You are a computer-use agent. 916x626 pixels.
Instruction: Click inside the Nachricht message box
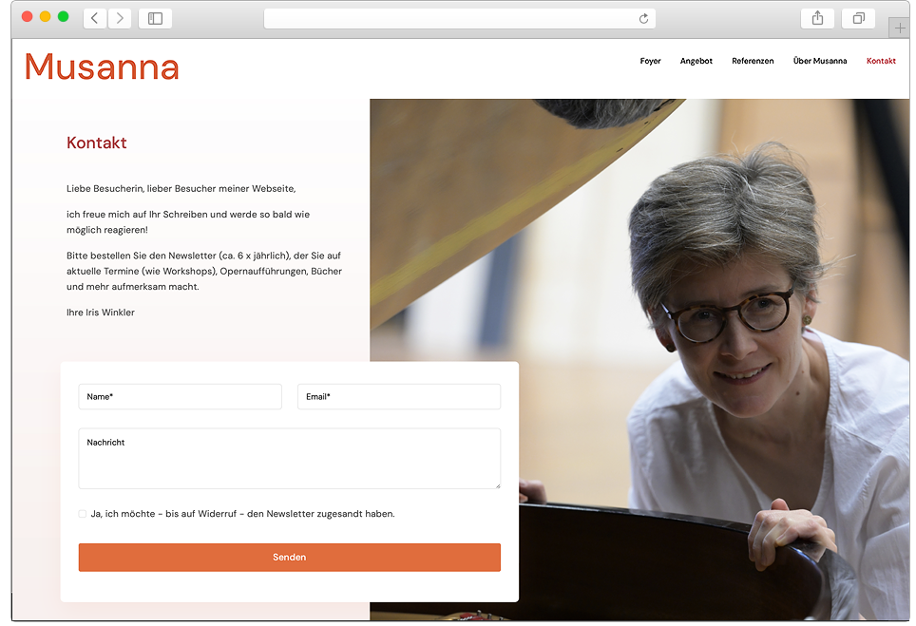[x=289, y=459]
